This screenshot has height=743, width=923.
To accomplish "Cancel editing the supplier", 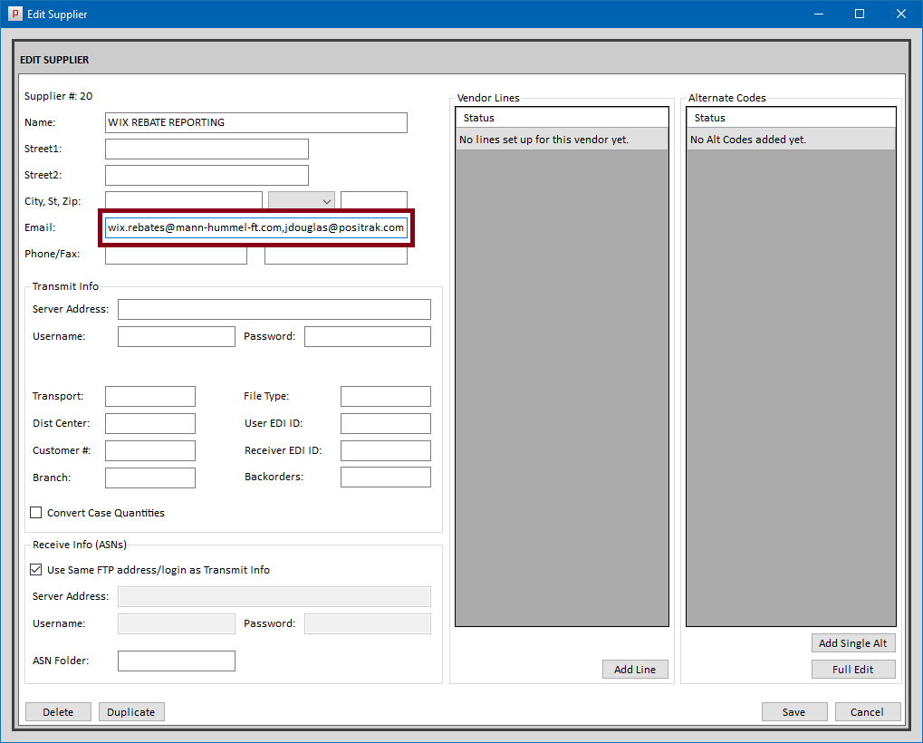I will click(867, 712).
